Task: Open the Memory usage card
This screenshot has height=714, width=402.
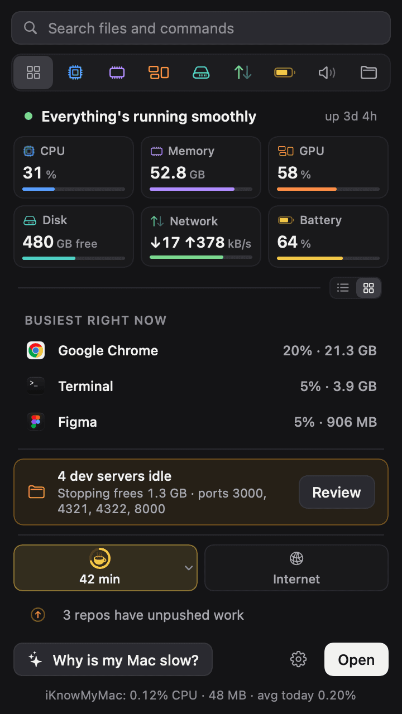Action: point(201,167)
